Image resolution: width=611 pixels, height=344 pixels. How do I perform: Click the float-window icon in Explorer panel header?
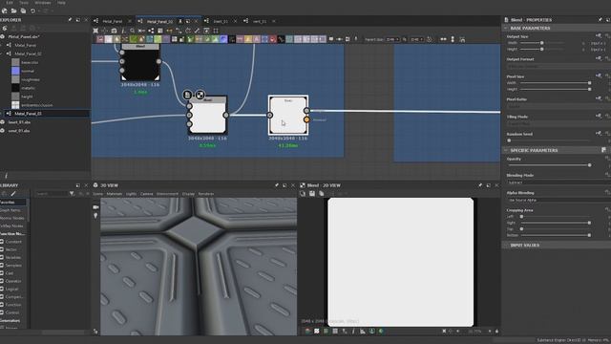[x=78, y=20]
